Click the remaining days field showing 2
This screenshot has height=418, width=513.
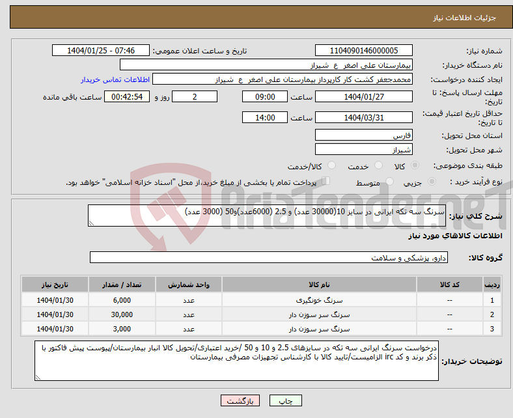point(195,97)
